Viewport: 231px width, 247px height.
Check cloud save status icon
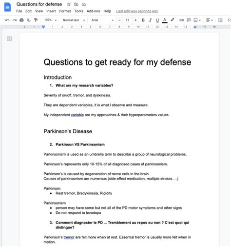84,4
